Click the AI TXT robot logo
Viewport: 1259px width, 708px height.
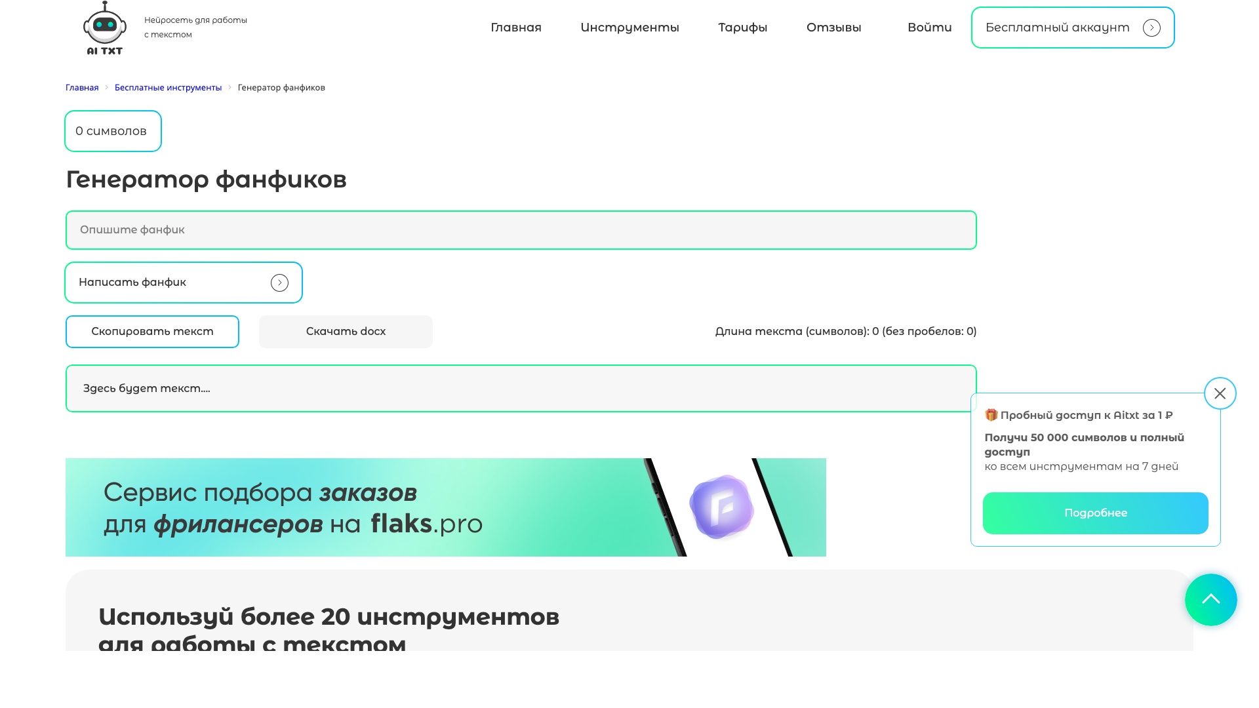(x=105, y=28)
